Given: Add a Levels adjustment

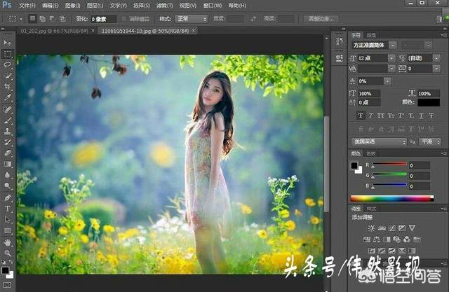Looking at the screenshot, I should click(382, 228).
